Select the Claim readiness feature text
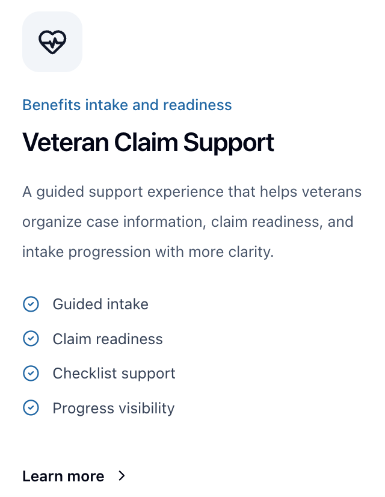385x497 pixels. click(x=108, y=339)
